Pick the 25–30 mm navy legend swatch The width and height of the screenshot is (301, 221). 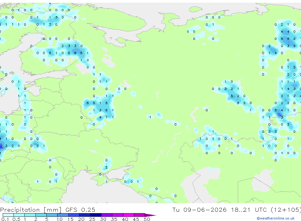point(96,215)
